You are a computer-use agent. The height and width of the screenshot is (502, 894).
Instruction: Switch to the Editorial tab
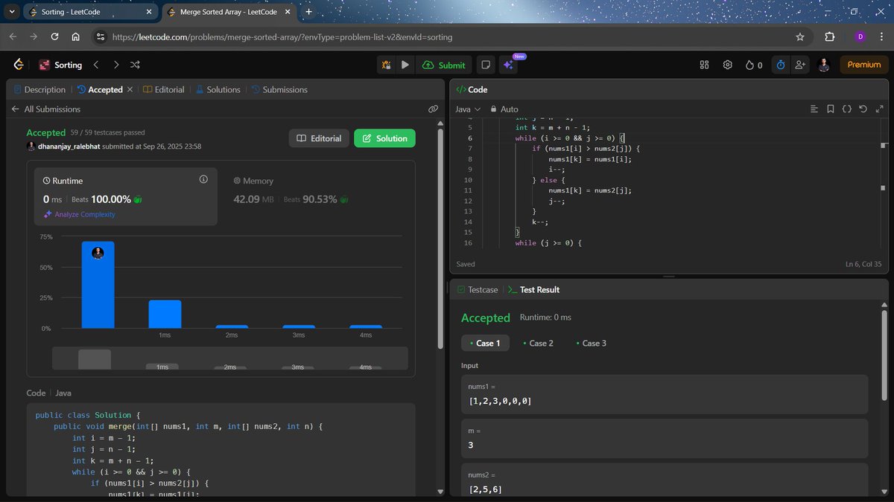pos(163,89)
